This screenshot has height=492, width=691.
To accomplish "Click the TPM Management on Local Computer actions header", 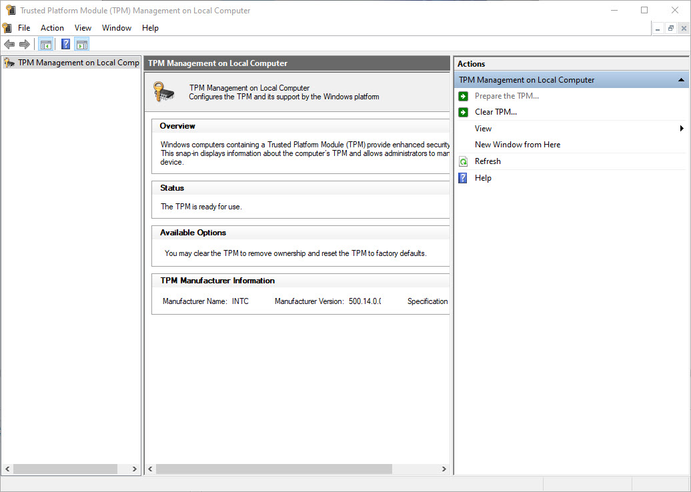I will [x=571, y=80].
